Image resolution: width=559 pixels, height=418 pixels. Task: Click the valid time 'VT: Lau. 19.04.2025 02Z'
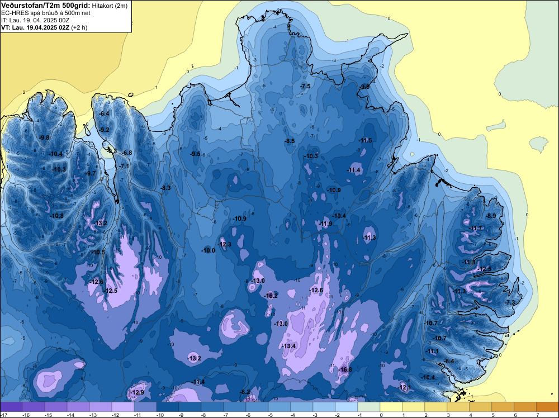[35, 27]
